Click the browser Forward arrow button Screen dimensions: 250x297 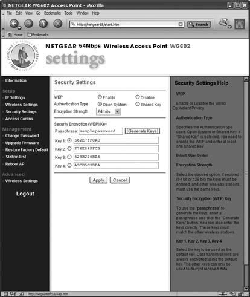click(28, 24)
